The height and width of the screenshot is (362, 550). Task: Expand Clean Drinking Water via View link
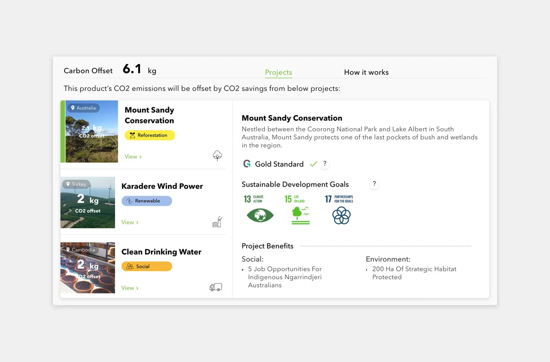(130, 288)
